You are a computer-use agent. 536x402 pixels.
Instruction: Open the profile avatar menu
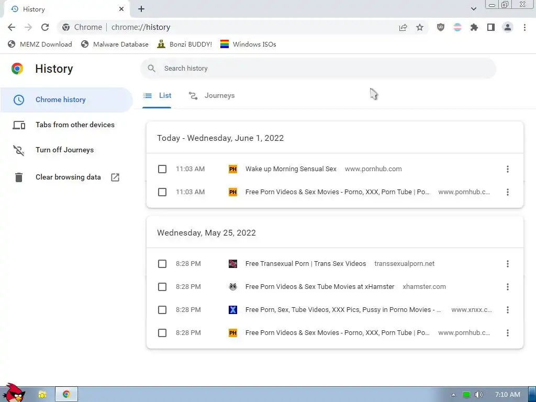508,27
